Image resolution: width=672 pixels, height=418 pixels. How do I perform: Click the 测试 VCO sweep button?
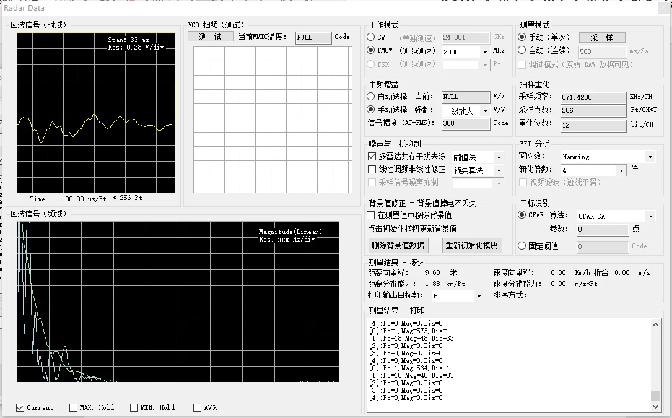(211, 37)
